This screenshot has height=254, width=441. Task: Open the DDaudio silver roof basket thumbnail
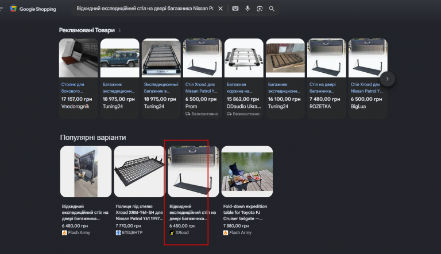(244, 58)
